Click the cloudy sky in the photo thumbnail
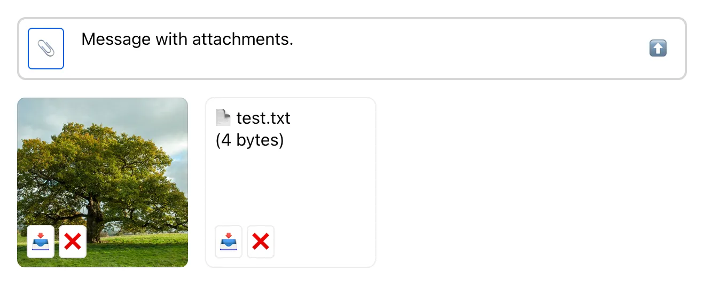Screen dimensions: 704x302 [x=155, y=115]
